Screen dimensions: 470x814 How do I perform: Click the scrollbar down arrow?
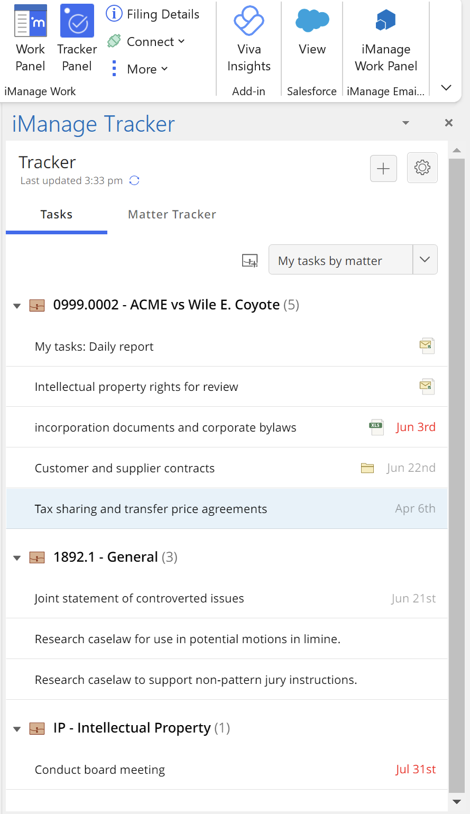click(457, 802)
